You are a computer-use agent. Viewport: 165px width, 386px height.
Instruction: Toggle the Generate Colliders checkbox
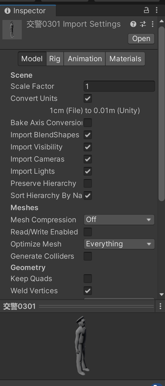point(88,256)
